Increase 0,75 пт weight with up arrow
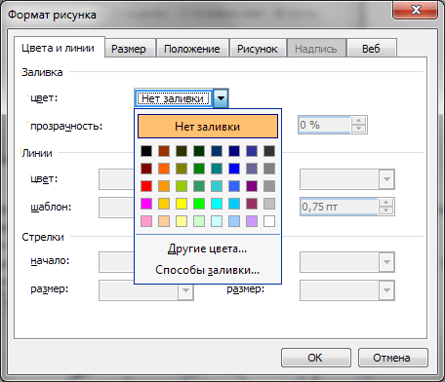 coord(386,203)
